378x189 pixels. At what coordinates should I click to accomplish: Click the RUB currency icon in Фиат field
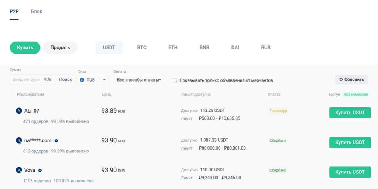pos(82,80)
